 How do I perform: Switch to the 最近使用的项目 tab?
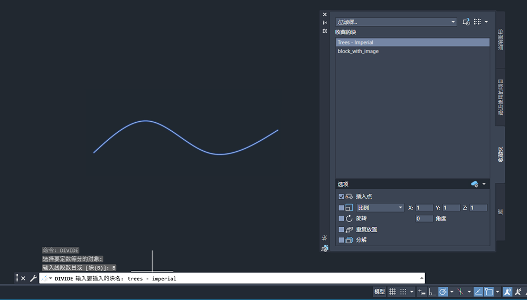coord(501,98)
